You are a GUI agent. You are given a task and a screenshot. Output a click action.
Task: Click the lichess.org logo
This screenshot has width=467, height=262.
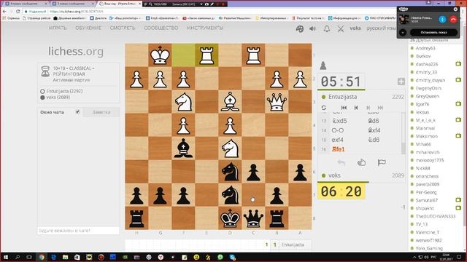coord(76,52)
